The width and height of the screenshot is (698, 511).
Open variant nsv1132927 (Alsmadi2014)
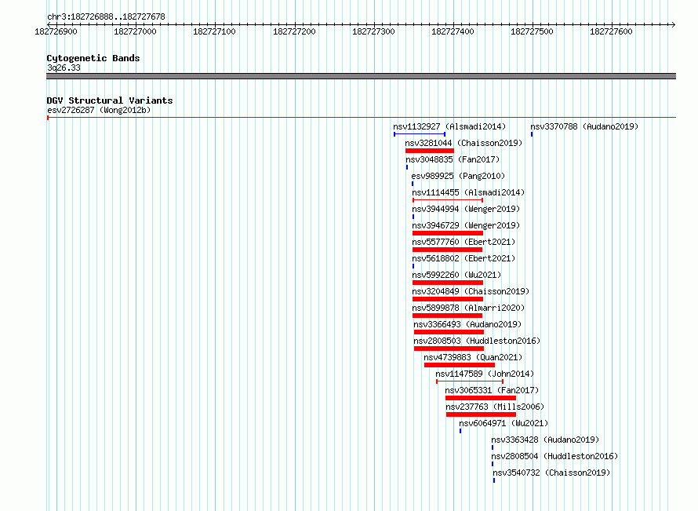[x=449, y=126]
